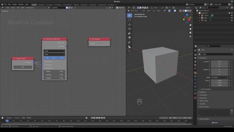
Task: Select the Transform tool in viewport toolbar
Action: click(x=129, y=37)
